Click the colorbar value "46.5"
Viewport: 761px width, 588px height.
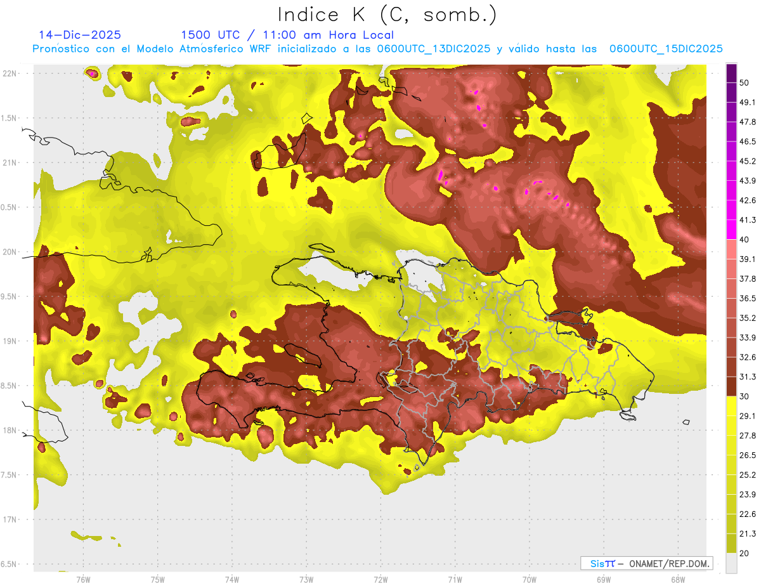[748, 141]
